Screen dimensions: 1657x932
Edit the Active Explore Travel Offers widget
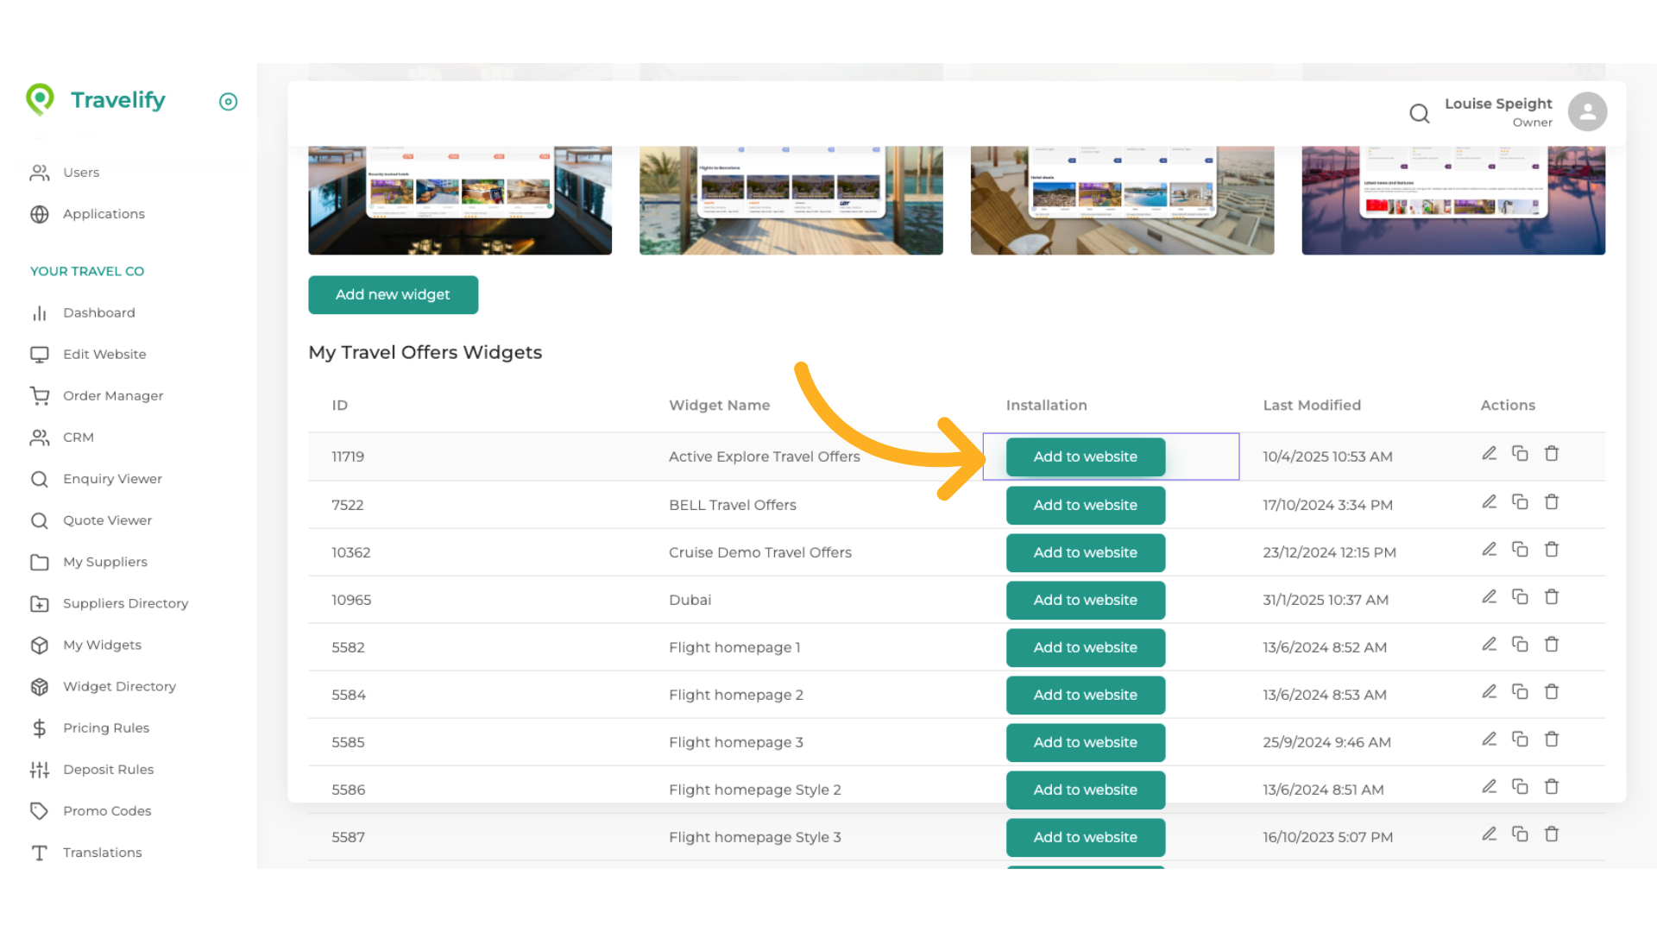(x=1489, y=452)
